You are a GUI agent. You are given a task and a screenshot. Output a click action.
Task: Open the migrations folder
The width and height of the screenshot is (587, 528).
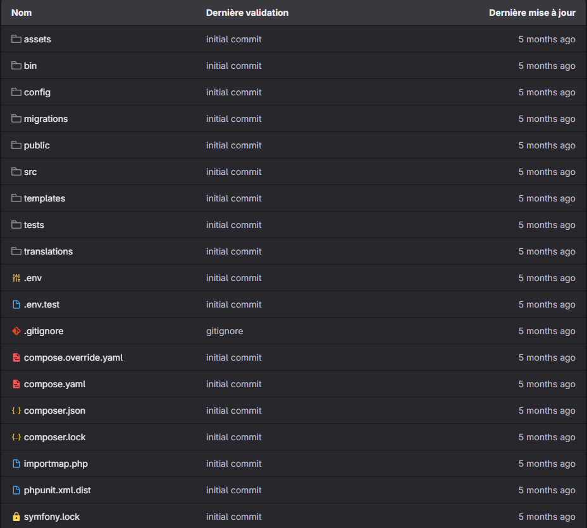click(x=46, y=119)
